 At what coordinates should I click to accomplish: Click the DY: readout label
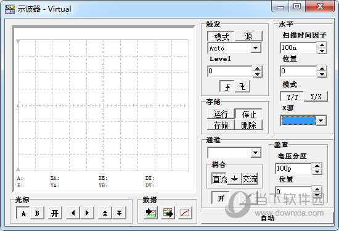150,185
